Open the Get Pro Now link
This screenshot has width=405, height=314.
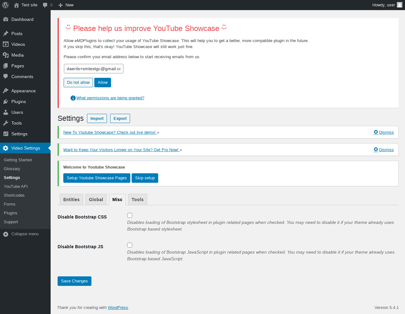click(x=121, y=150)
